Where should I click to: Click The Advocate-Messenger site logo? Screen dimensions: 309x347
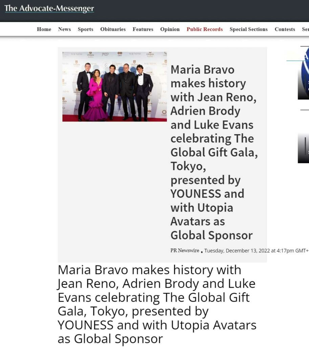click(x=49, y=8)
